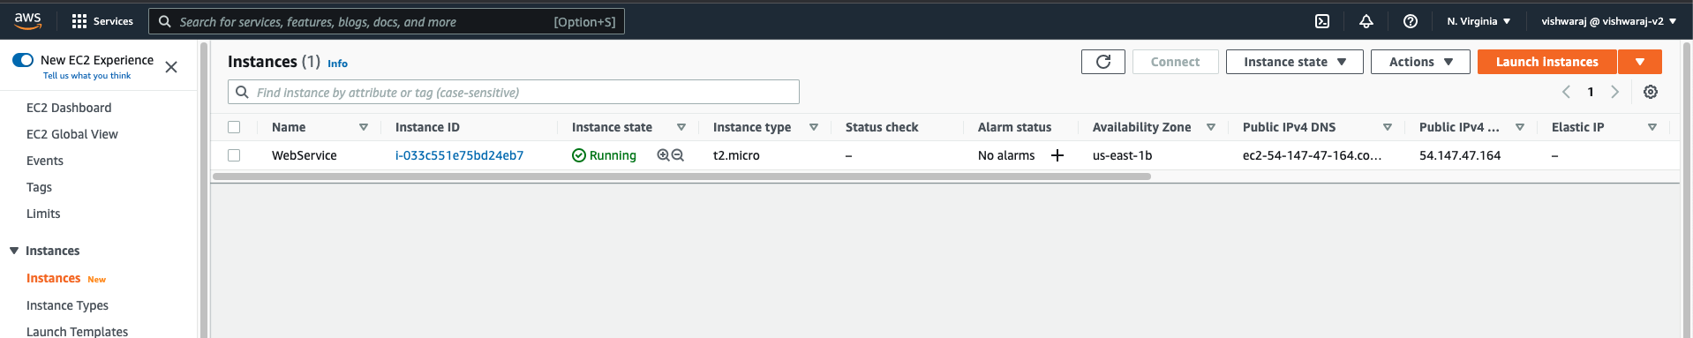Open Launch Templates in sidebar
This screenshot has width=1693, height=338.
pyautogui.click(x=77, y=332)
